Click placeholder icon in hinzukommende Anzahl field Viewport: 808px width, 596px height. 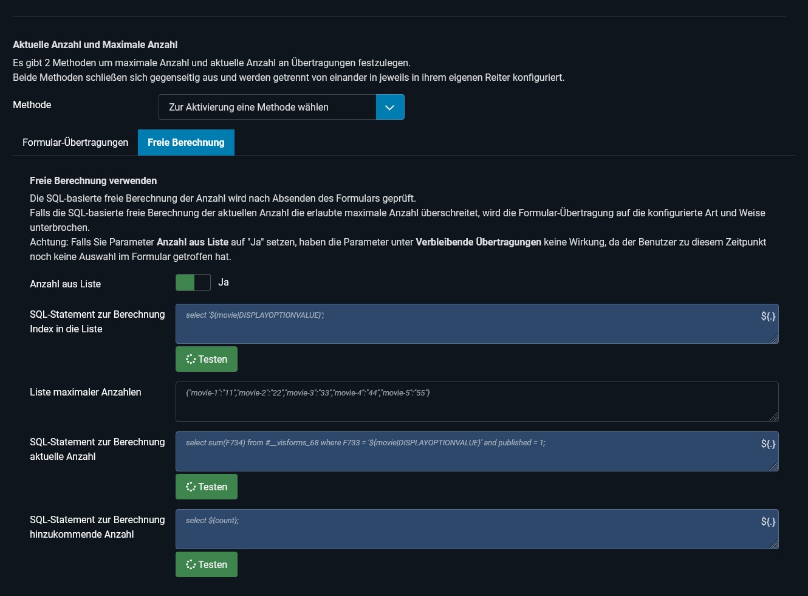(768, 522)
